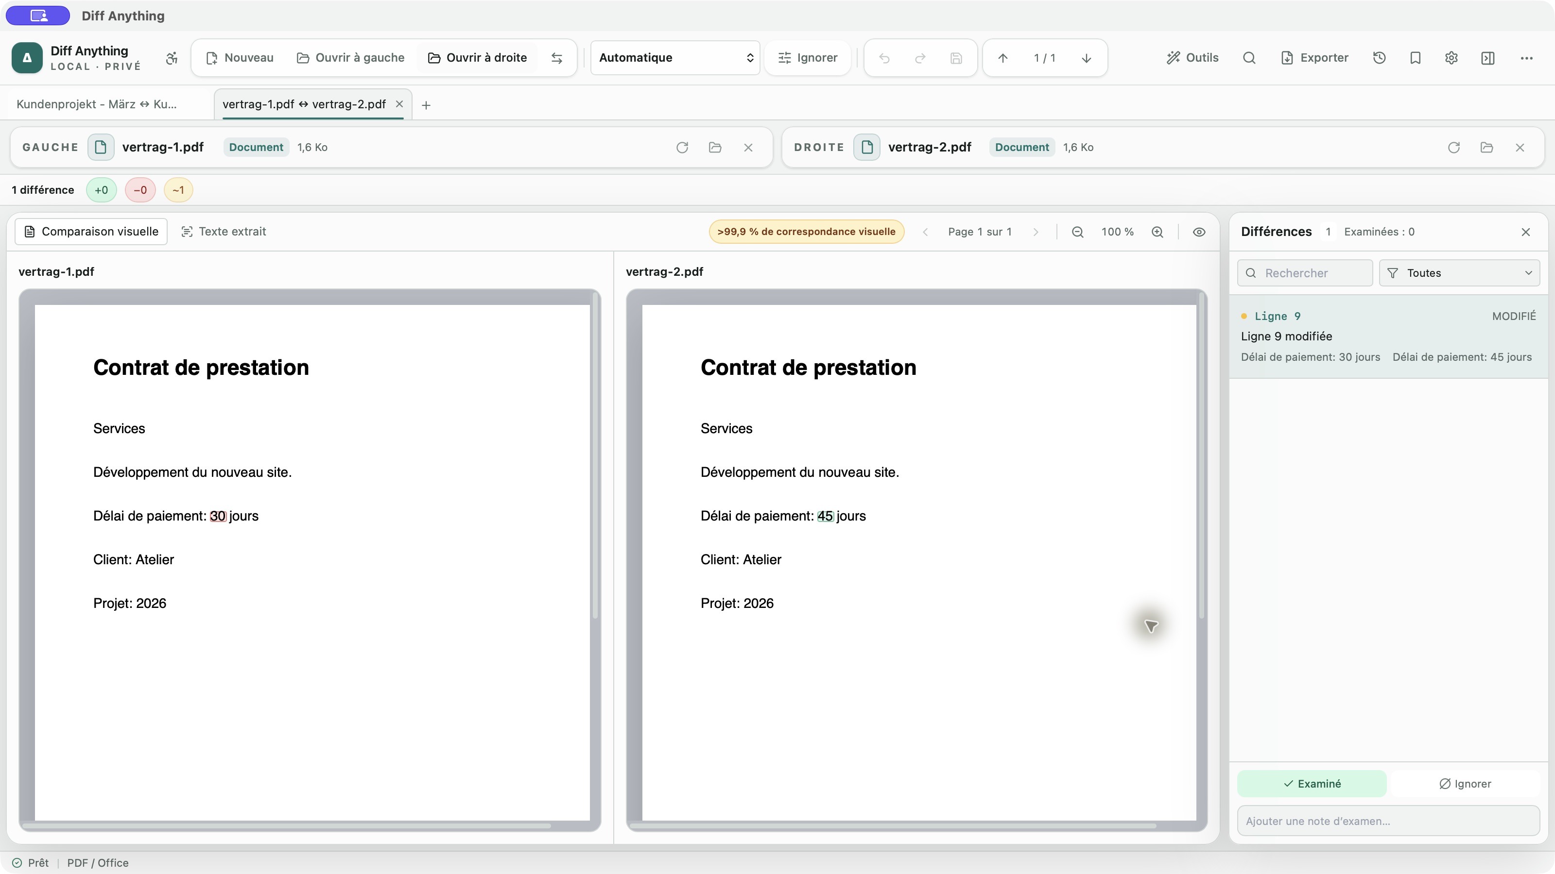Add a new comparison tab
The width and height of the screenshot is (1555, 874).
426,105
